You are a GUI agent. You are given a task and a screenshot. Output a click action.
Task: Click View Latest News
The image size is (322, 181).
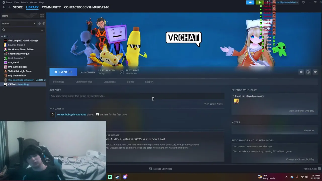pyautogui.click(x=213, y=104)
